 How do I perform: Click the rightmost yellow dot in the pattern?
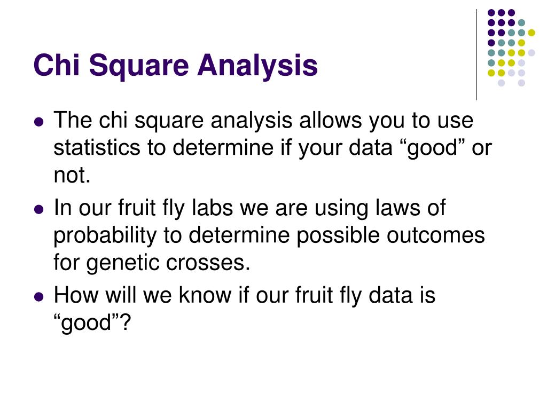click(532, 33)
